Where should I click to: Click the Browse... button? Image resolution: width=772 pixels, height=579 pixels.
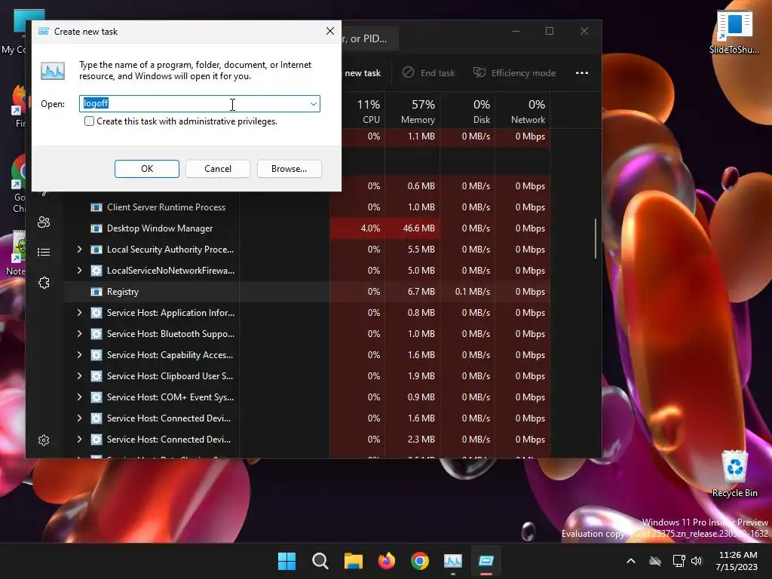[x=289, y=169]
